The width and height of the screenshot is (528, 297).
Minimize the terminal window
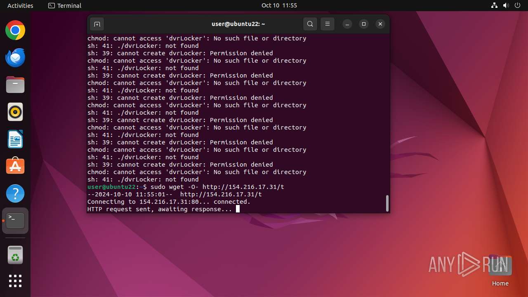(347, 24)
